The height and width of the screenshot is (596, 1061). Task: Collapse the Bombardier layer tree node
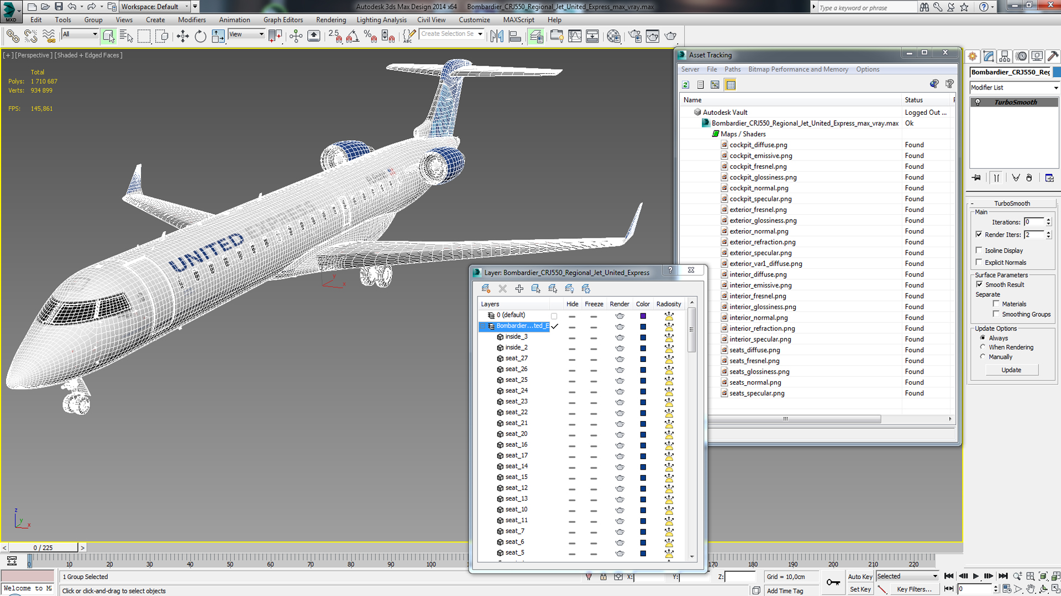tap(483, 326)
